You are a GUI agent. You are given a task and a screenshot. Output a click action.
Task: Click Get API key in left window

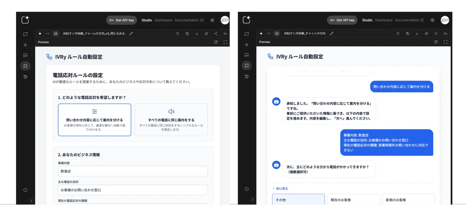click(x=122, y=20)
